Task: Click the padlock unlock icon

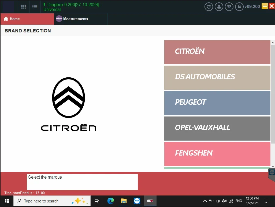Action: [239, 7]
